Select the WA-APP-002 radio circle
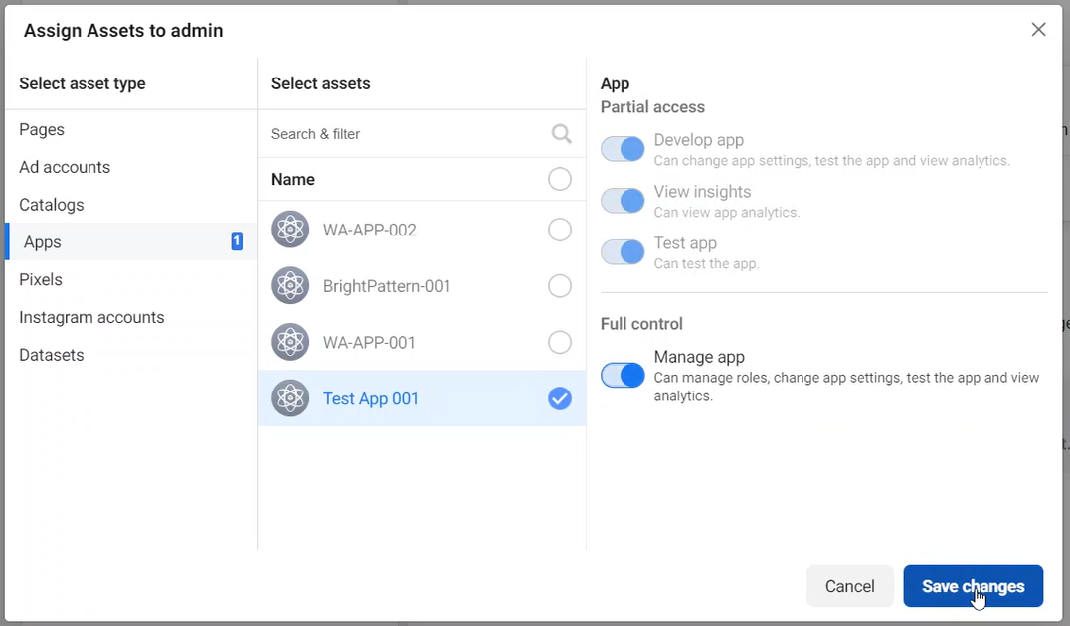Viewport: 1070px width, 626px height. point(560,230)
